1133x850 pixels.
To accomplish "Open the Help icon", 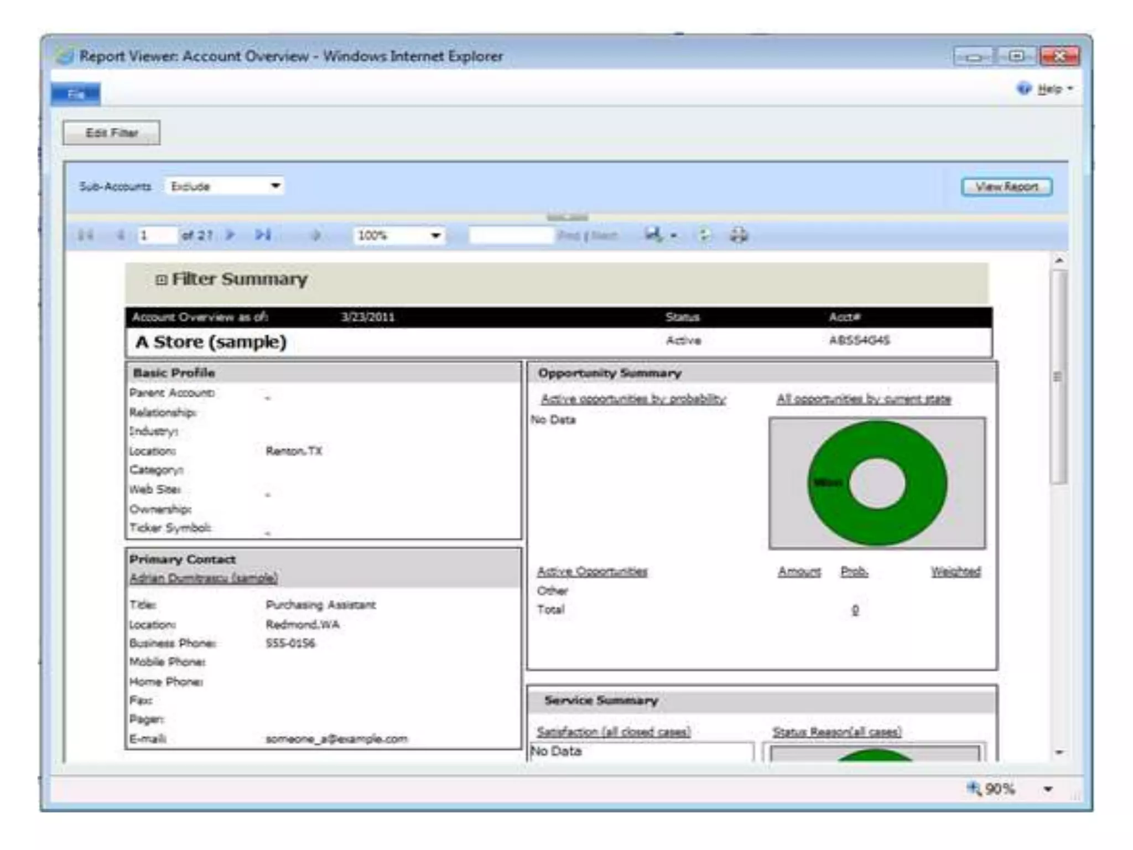I will pyautogui.click(x=1024, y=89).
